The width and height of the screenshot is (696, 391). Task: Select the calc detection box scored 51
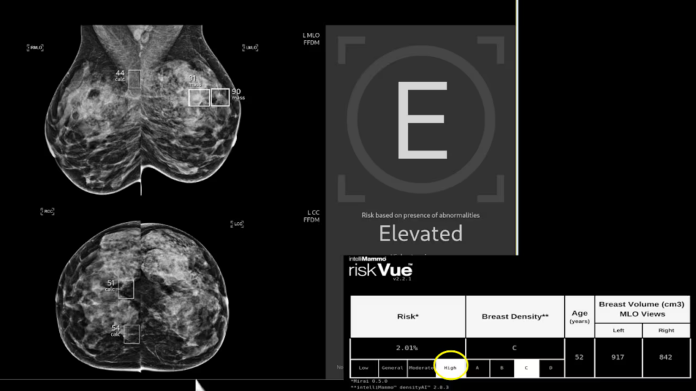click(126, 289)
